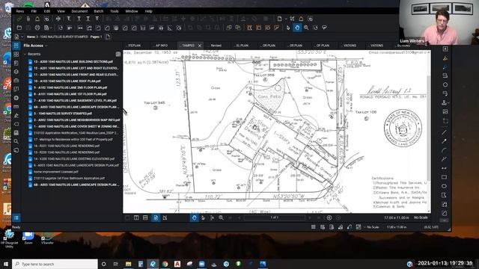Toggle the grid icon in the status bar
The width and height of the screenshot is (479, 269).
coord(314,227)
